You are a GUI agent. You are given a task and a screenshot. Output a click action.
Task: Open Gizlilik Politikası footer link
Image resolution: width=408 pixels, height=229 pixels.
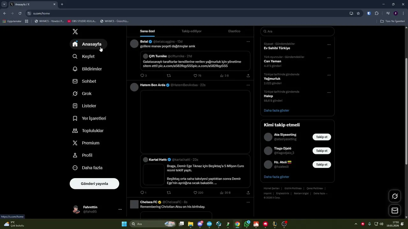pos(293,188)
